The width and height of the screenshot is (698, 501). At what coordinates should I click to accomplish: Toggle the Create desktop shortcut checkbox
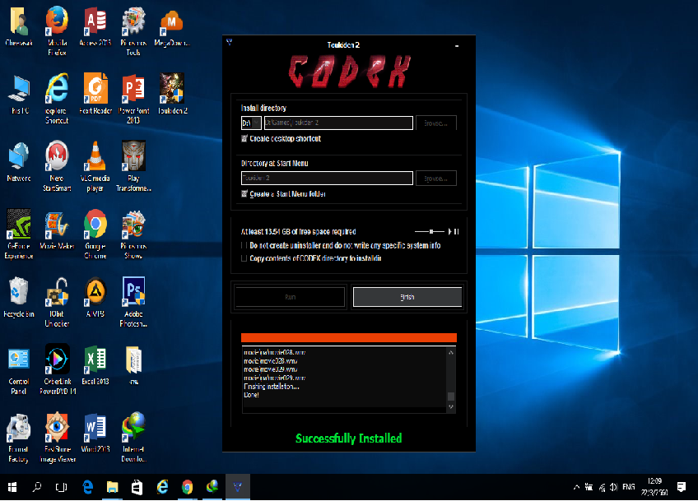[x=244, y=138]
